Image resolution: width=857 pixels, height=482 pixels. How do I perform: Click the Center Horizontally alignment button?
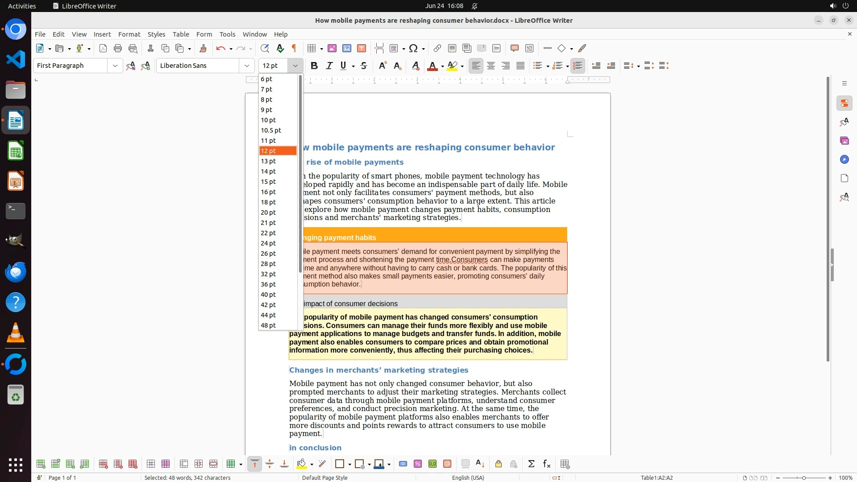tap(491, 66)
